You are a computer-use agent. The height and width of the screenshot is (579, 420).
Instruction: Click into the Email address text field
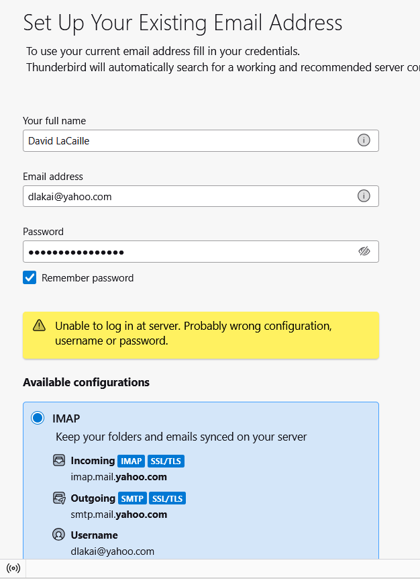tap(188, 196)
